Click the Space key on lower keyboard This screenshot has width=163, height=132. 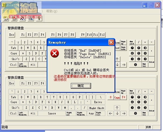pyautogui.click(x=52, y=113)
